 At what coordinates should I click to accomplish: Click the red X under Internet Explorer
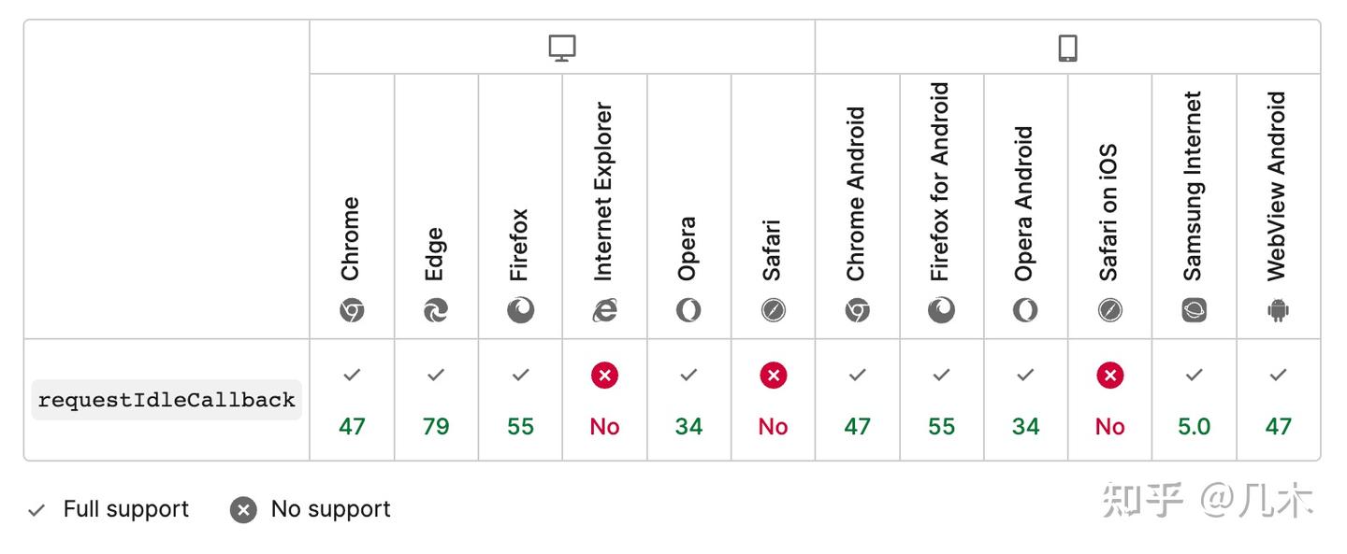tap(604, 376)
